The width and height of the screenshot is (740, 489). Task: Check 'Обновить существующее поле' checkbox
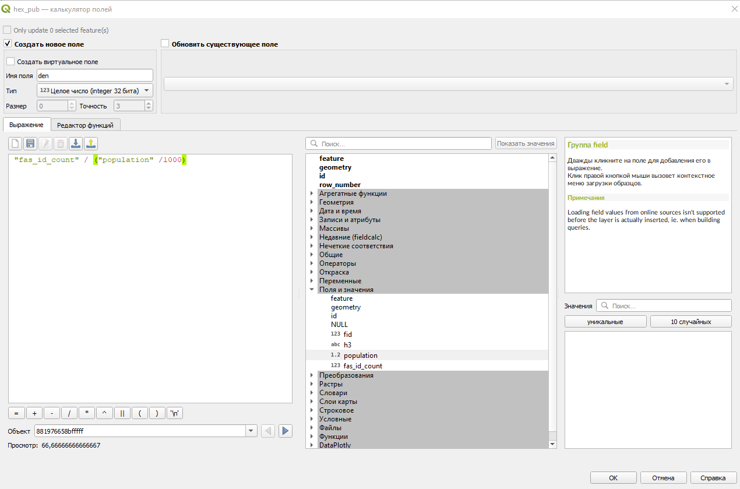point(165,44)
